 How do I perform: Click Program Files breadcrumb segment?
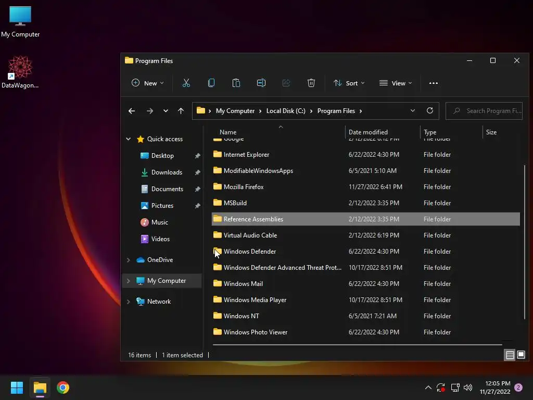click(336, 111)
